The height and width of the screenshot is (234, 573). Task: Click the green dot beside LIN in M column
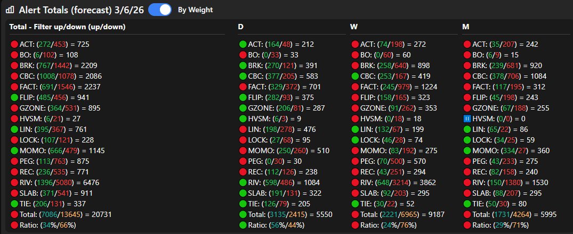[467, 129]
